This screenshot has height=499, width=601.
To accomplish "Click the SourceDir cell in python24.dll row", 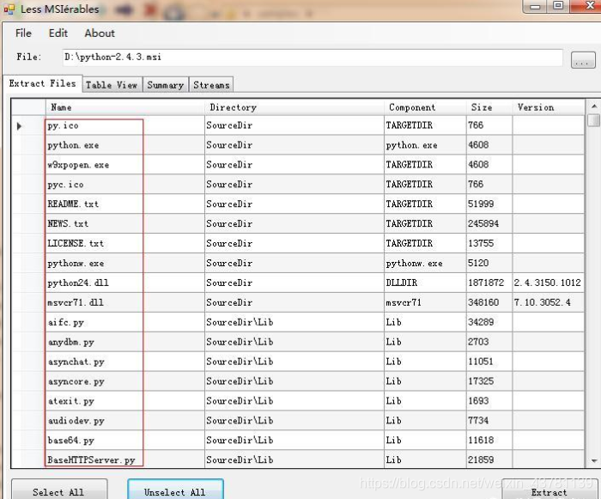I will [294, 283].
